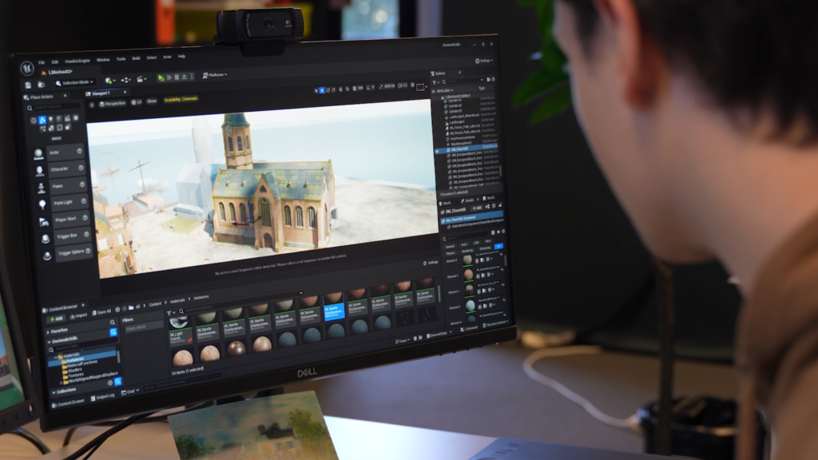Screen dimensions: 818x460
Task: Activate the translate gizmo tool in viewport
Action: click(322, 90)
